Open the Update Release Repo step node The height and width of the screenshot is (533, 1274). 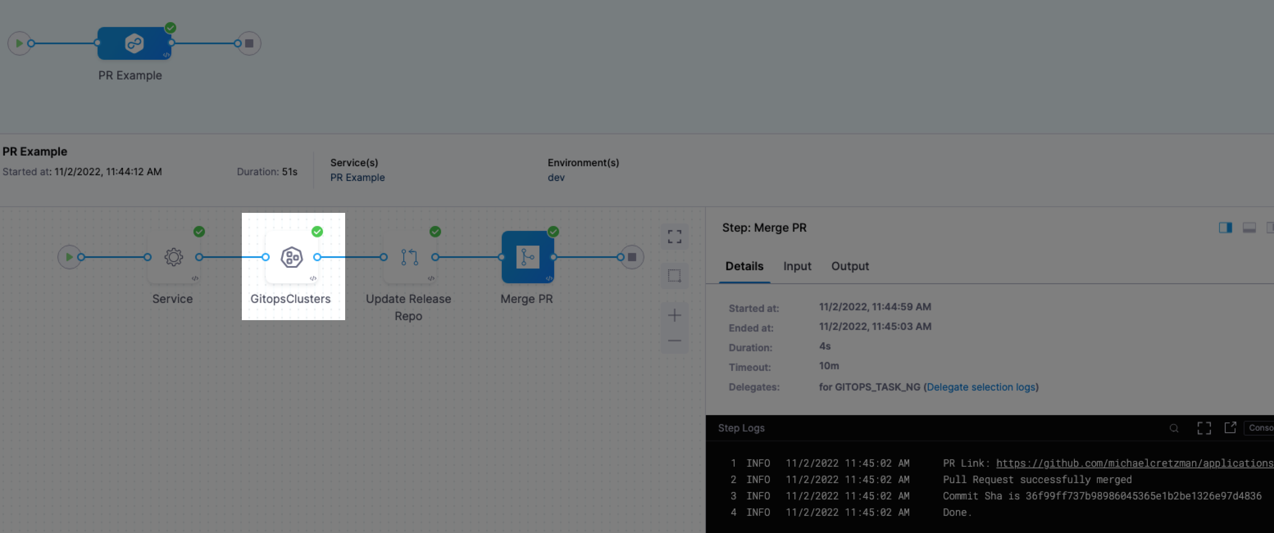pos(409,257)
